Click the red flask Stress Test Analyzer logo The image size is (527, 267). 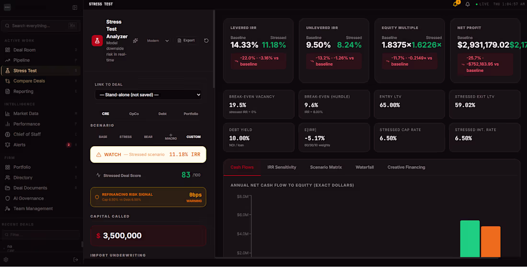(97, 41)
